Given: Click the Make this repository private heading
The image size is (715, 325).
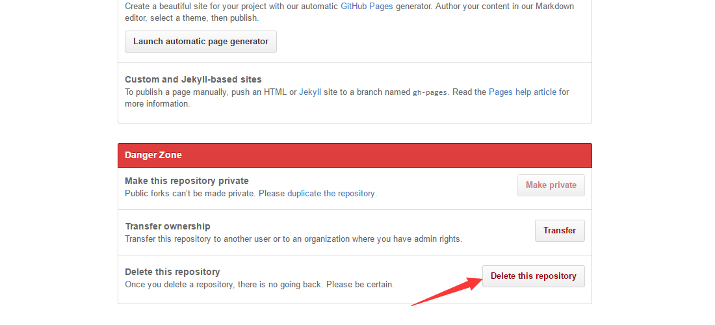Looking at the screenshot, I should point(187,181).
